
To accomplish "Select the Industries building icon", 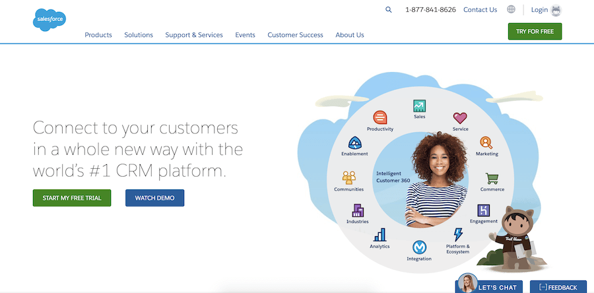I will (x=358, y=211).
